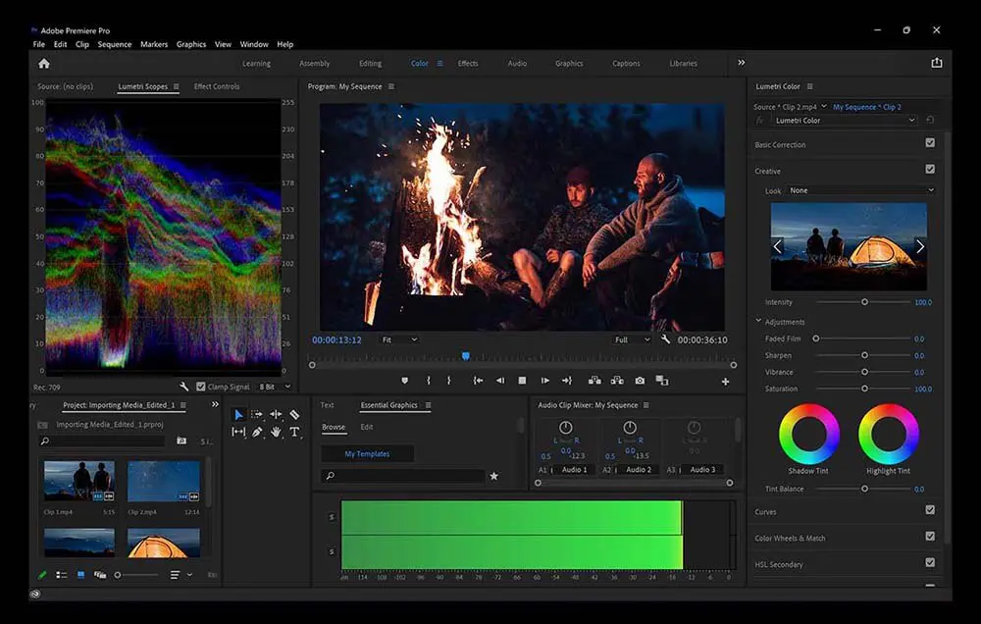Open the Lumetri Color effect dropdown
981x624 pixels.
tap(845, 120)
